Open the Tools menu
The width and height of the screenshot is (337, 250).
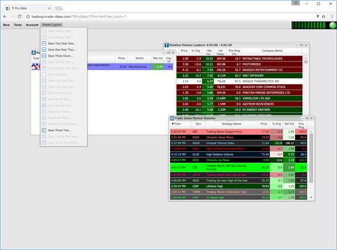tap(18, 25)
